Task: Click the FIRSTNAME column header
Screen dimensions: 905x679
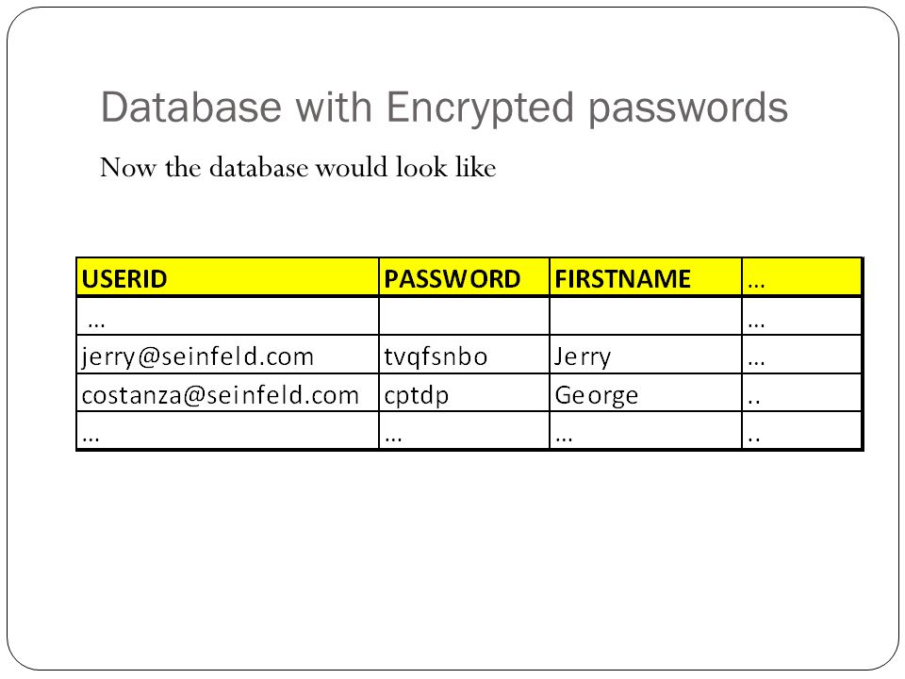Action: 645,277
